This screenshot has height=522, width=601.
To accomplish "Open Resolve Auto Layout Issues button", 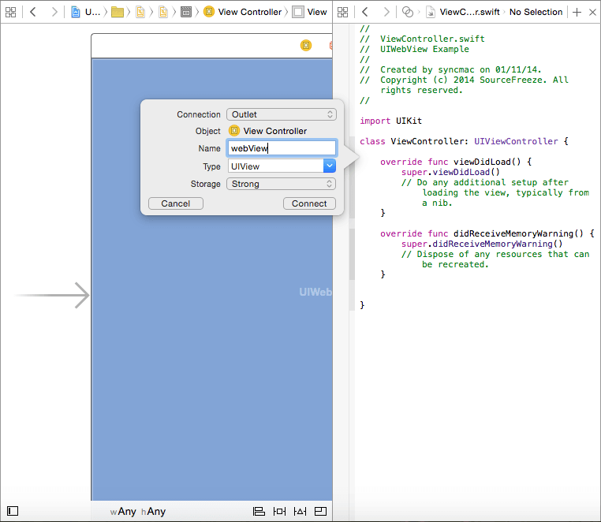I will click(x=300, y=511).
